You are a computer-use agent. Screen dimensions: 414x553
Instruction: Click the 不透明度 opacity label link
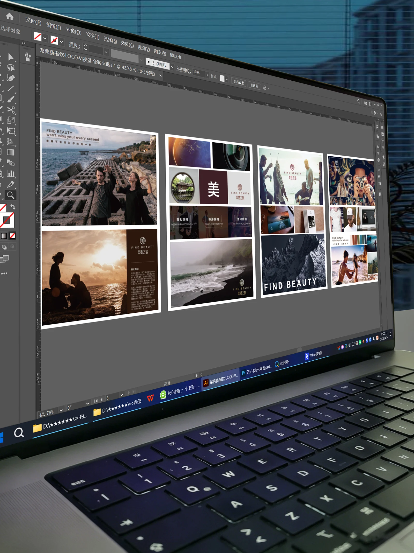click(184, 69)
